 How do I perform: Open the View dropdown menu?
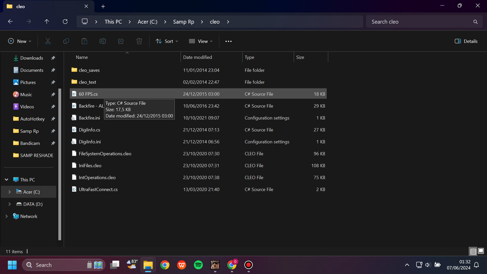pos(201,41)
